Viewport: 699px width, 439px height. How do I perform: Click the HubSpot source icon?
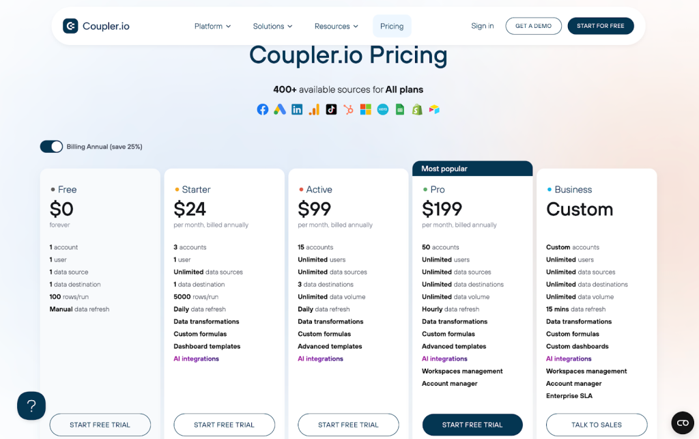[x=348, y=109]
